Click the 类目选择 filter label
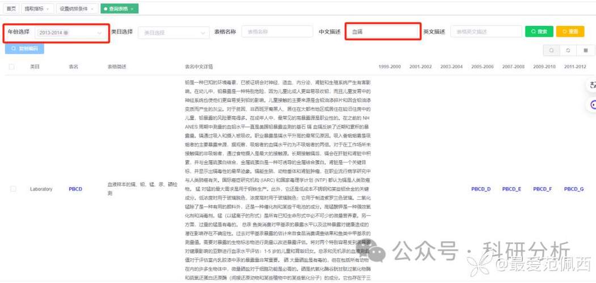596x283 pixels. [122, 32]
